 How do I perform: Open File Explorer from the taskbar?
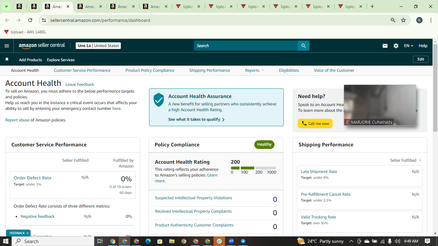point(172,241)
